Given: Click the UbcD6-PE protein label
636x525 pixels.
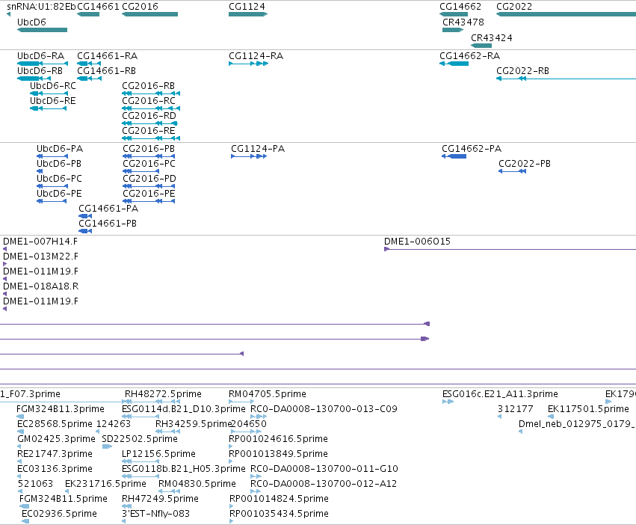Looking at the screenshot, I should click(59, 194).
